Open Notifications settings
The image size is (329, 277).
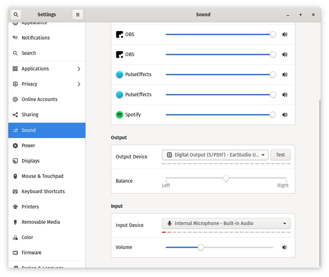tap(47, 38)
